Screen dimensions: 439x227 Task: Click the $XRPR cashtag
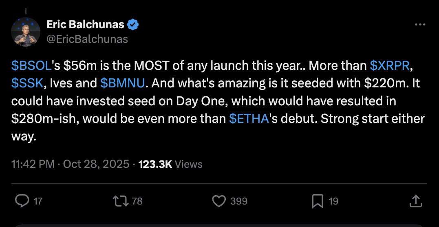pos(389,66)
